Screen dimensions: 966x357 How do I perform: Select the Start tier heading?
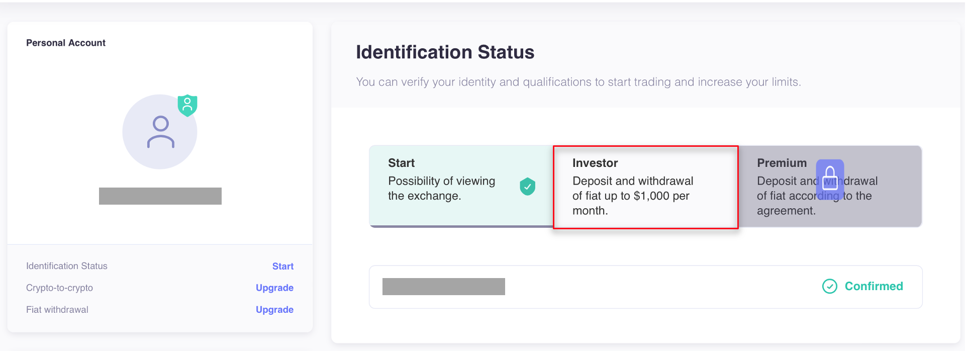point(401,163)
